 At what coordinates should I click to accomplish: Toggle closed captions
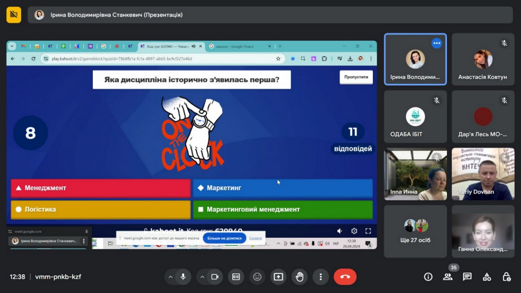coord(236,277)
